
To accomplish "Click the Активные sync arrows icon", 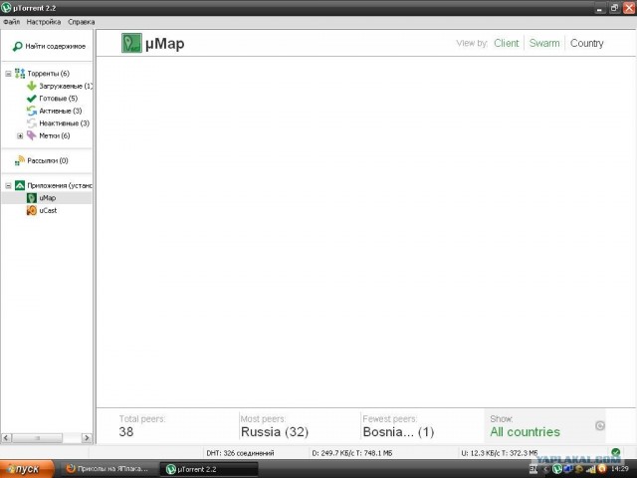I will click(32, 111).
